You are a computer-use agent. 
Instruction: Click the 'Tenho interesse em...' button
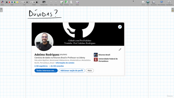(x=46, y=71)
